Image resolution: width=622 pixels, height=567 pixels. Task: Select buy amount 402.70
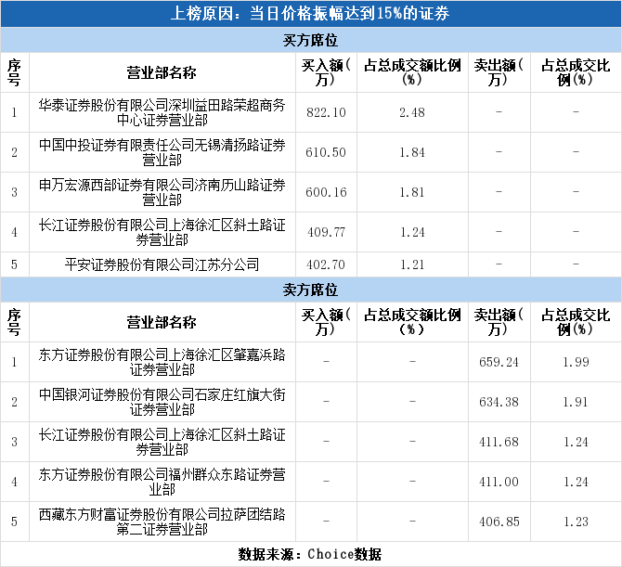point(326,264)
